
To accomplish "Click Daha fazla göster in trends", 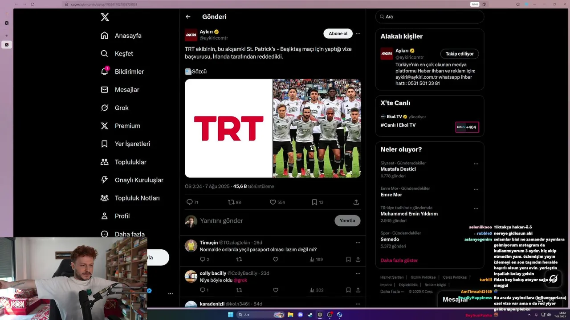I will pyautogui.click(x=399, y=260).
